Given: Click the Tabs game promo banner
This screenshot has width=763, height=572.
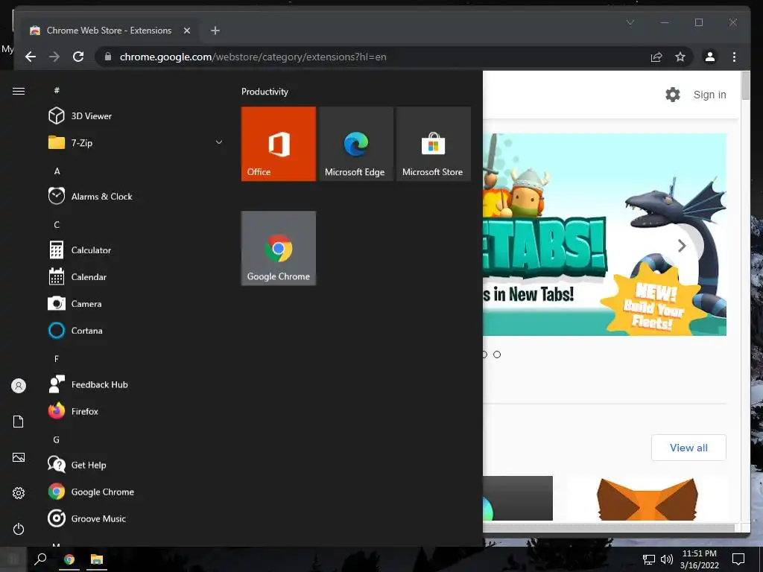Looking at the screenshot, I should 604,235.
